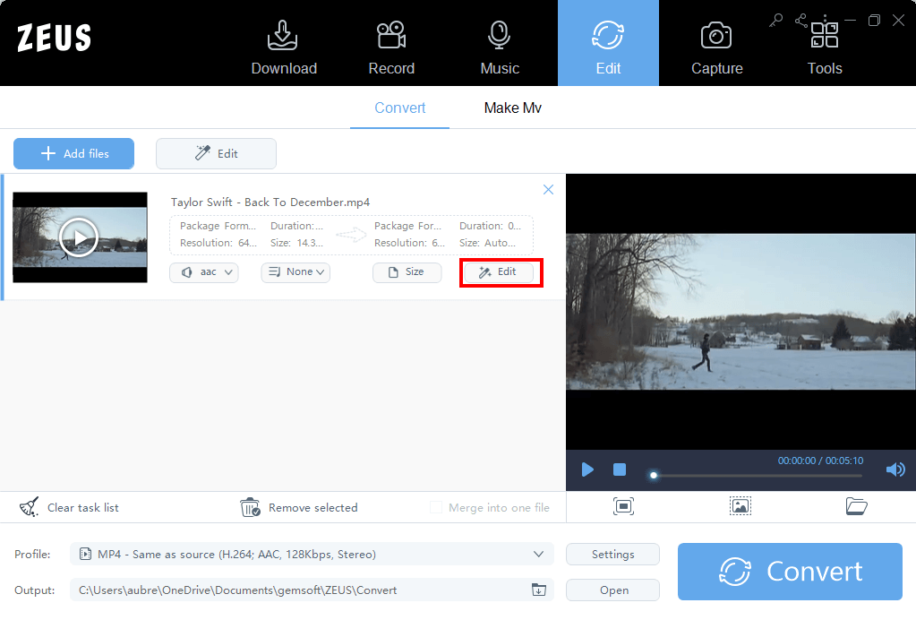
Task: Toggle Merge into one file checkbox
Action: click(x=436, y=507)
